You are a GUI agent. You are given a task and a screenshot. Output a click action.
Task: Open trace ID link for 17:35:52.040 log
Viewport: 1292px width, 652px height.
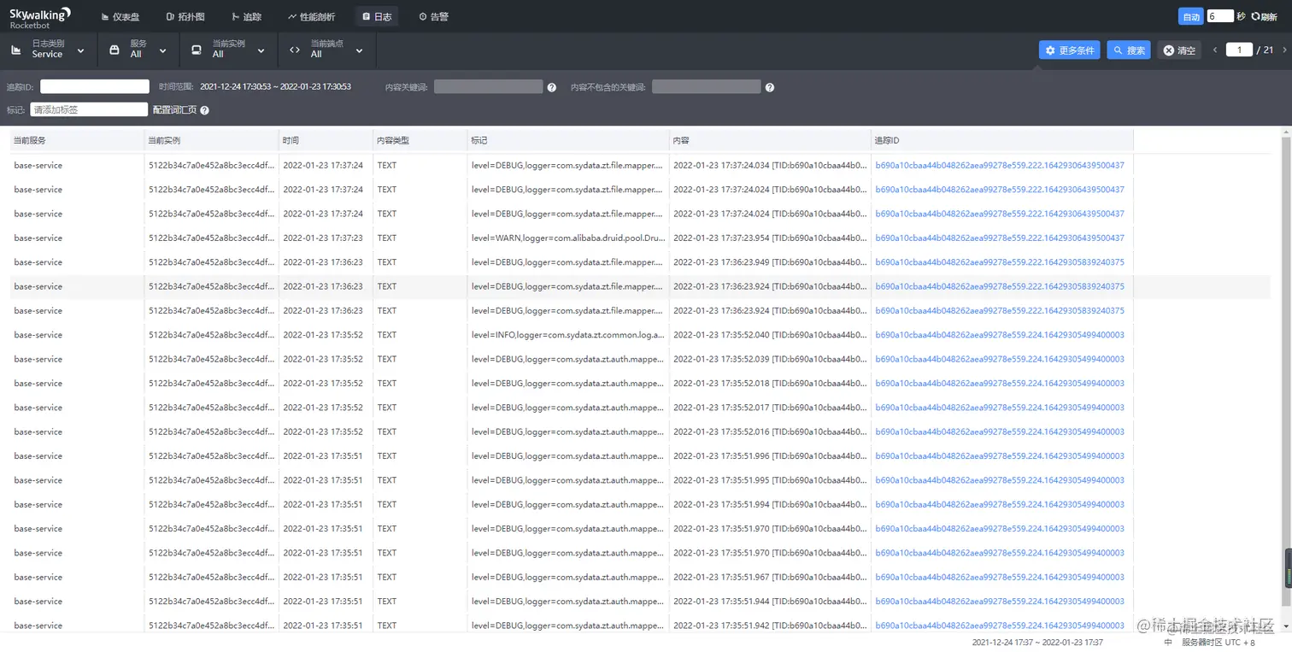tap(1000, 335)
